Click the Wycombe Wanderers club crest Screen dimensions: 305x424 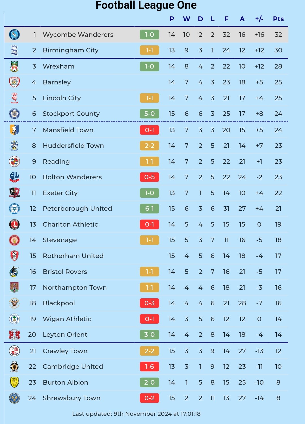[x=14, y=35]
